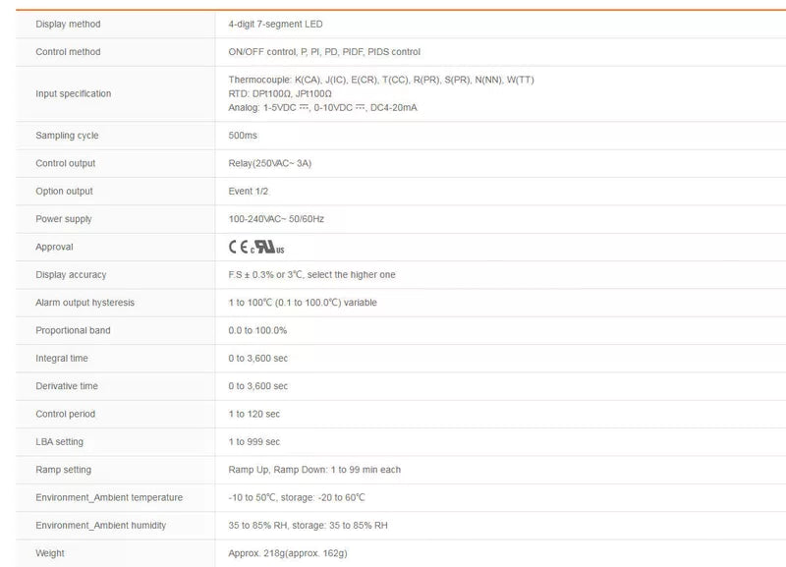Viewport: 786px width, 567px height.
Task: Select the Sampling cycle 500ms value
Action: pyautogui.click(x=243, y=136)
